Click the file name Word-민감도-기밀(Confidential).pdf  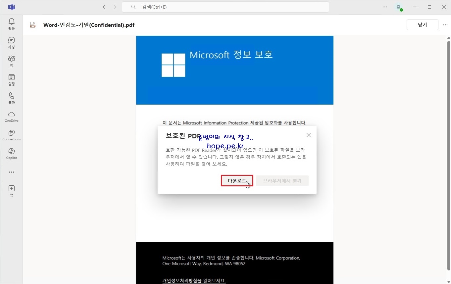pos(89,25)
